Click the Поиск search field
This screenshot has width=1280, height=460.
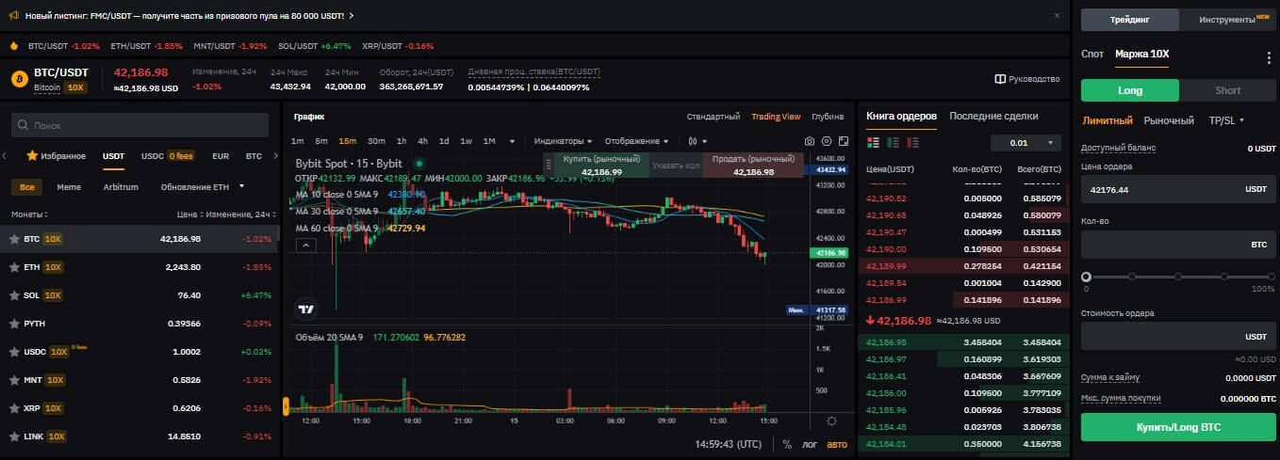click(x=141, y=125)
